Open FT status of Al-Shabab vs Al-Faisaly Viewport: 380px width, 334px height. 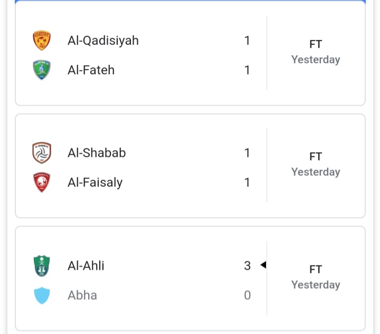(x=316, y=157)
